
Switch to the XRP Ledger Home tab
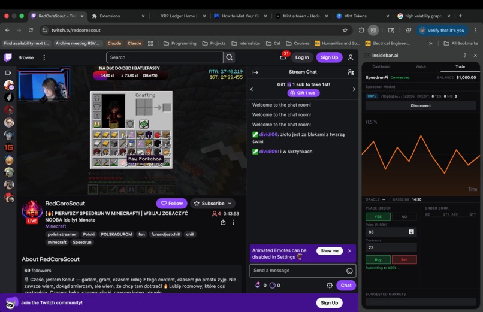tap(180, 16)
